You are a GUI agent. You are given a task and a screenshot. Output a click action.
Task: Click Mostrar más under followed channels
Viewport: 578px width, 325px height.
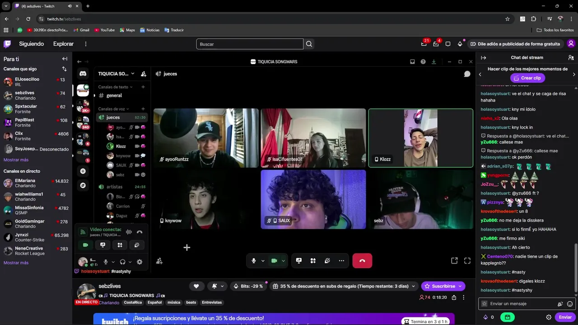[x=16, y=160]
